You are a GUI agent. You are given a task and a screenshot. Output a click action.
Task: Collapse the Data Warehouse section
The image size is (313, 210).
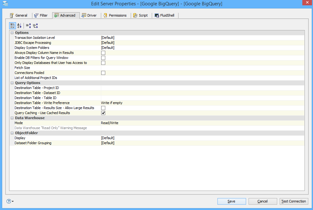coord(12,118)
